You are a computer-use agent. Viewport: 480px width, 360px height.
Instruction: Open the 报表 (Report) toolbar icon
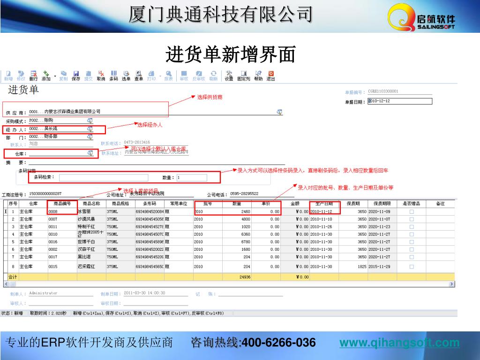[169, 75]
